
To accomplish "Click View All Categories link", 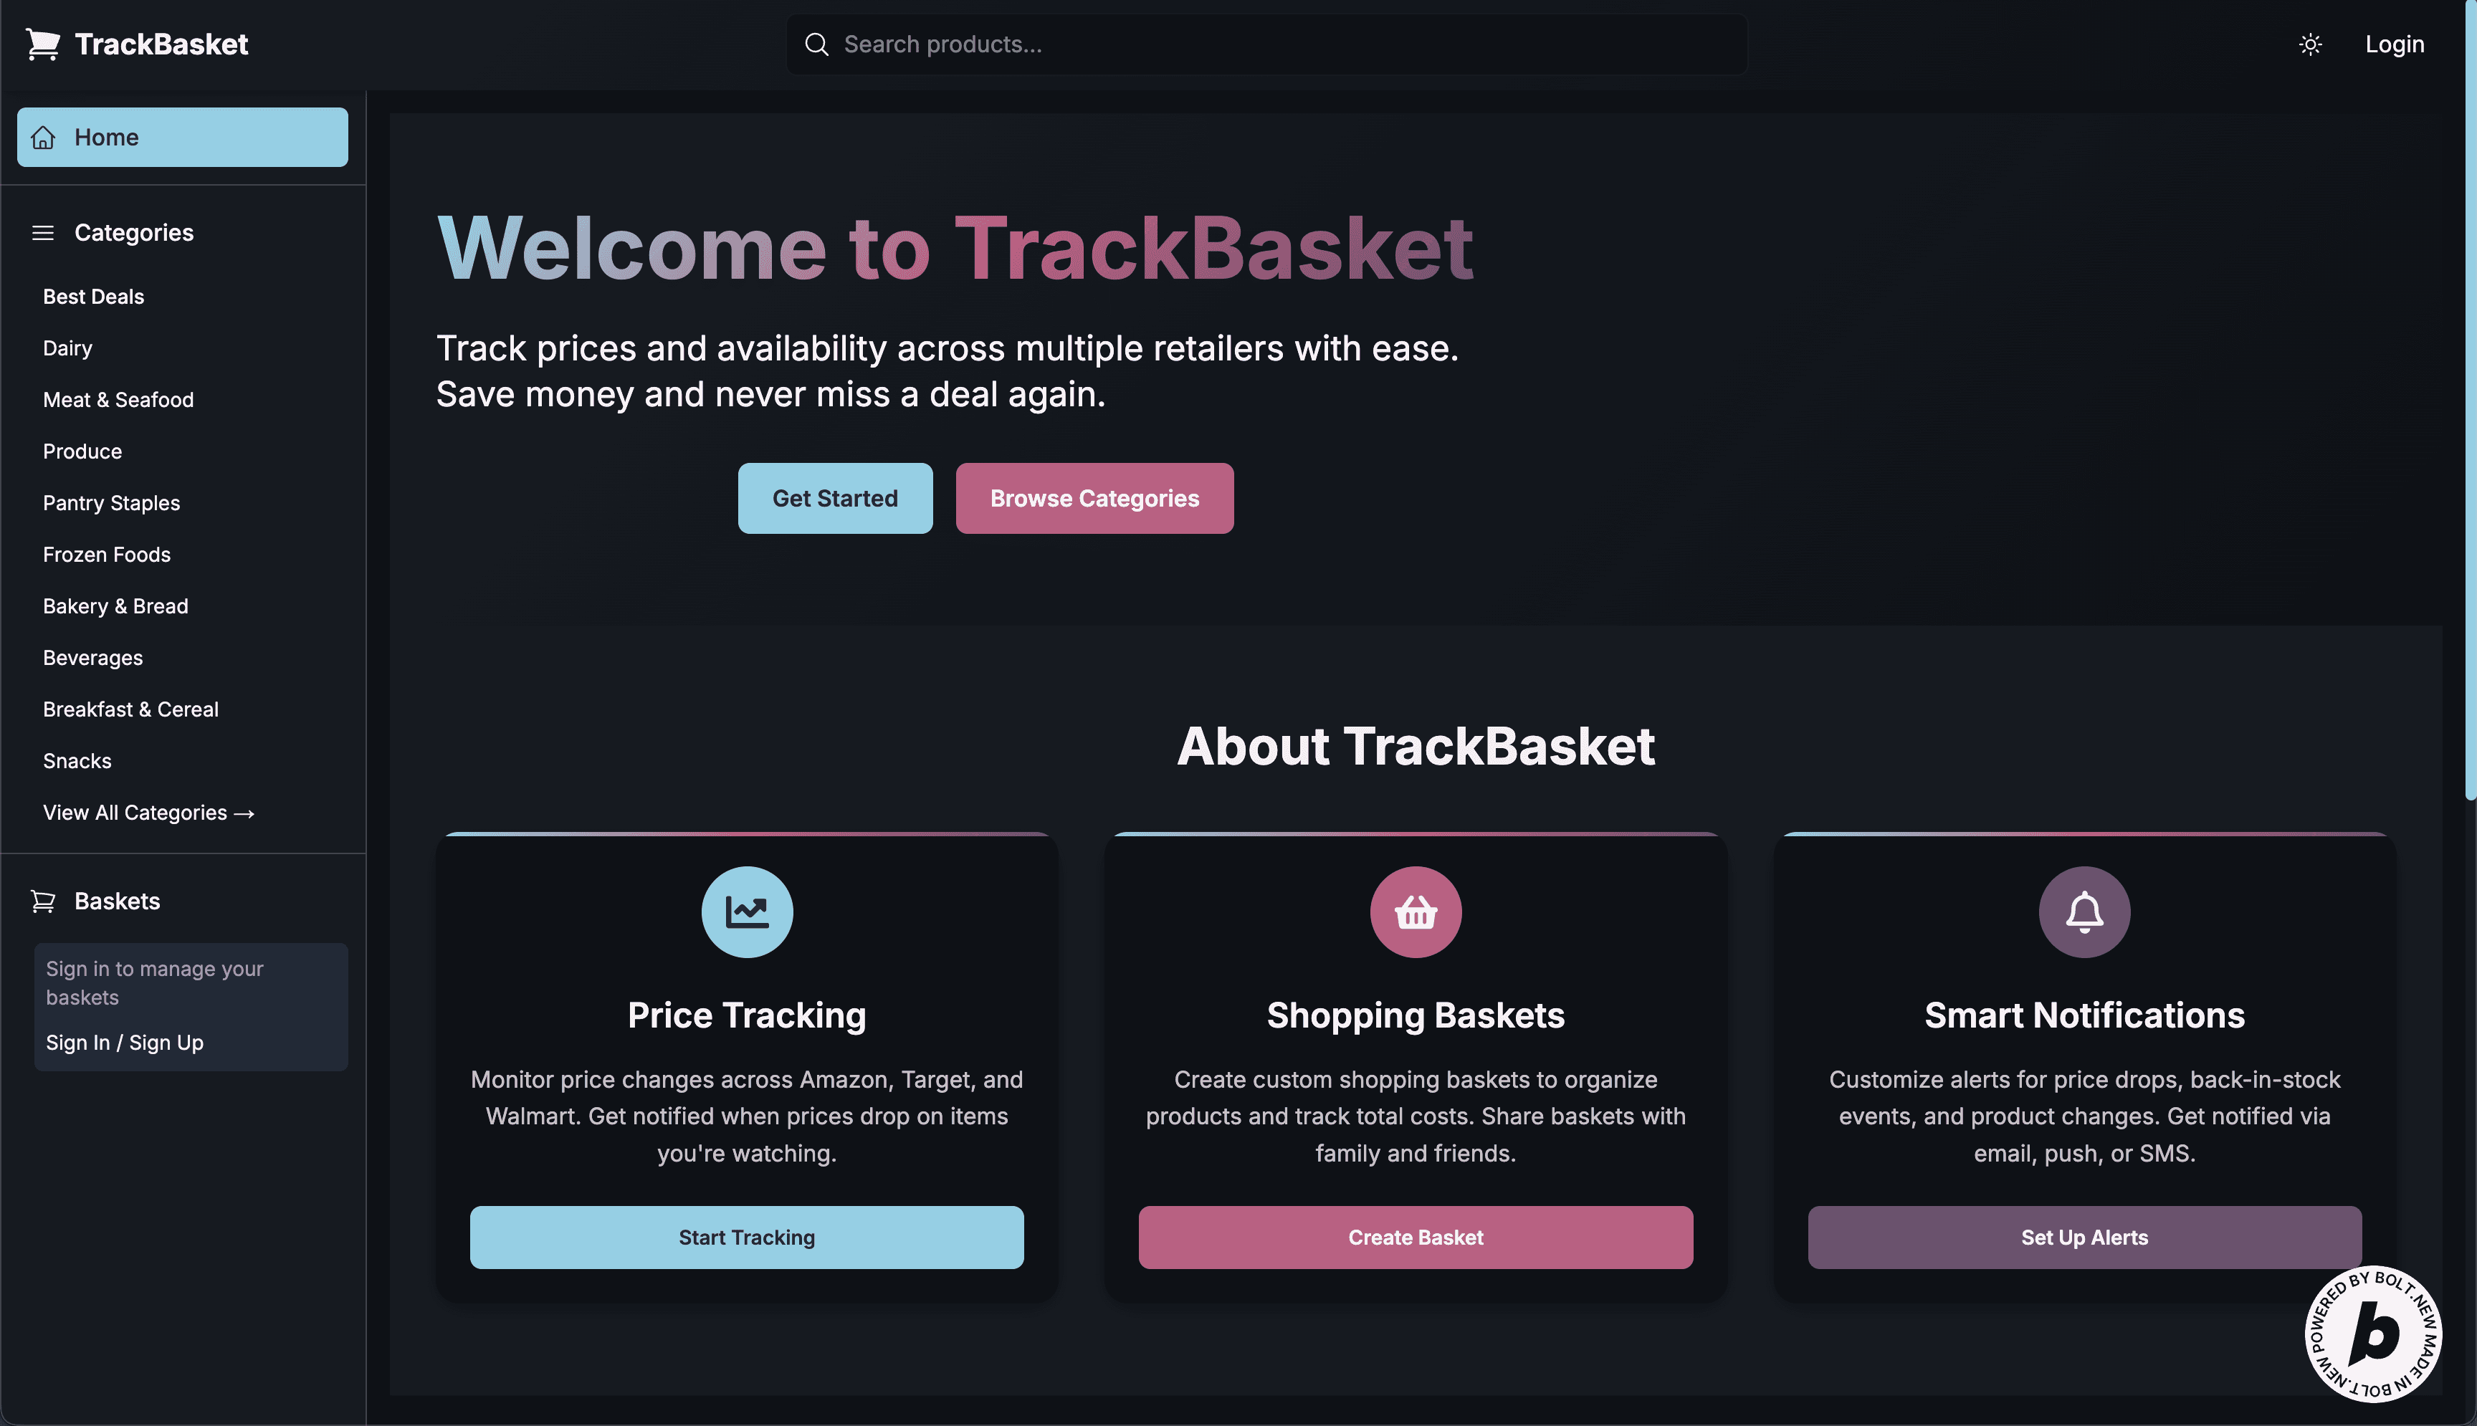I will coord(149,813).
